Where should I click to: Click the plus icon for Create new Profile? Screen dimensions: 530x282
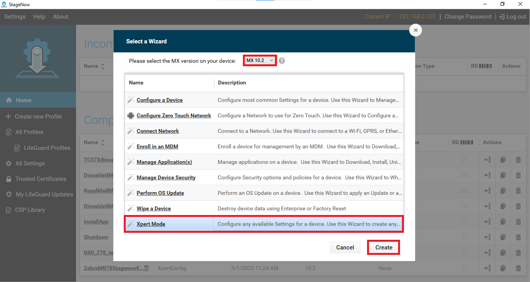coord(9,116)
